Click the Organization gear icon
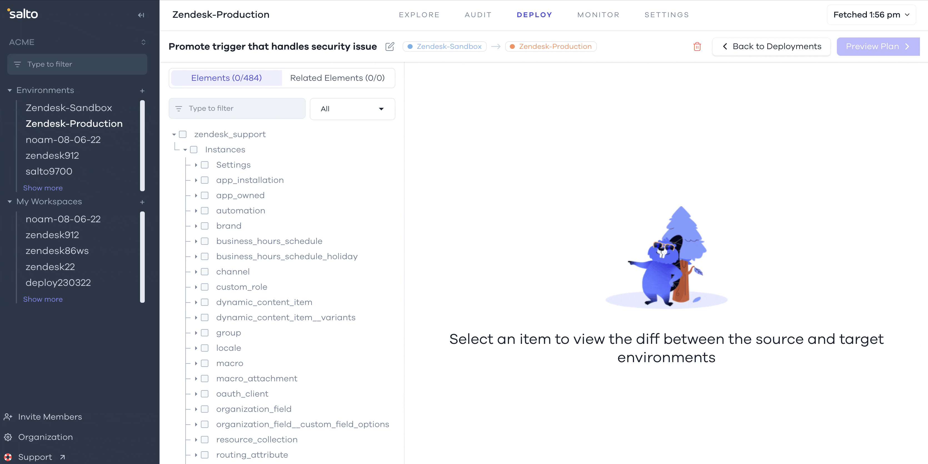 tap(8, 437)
